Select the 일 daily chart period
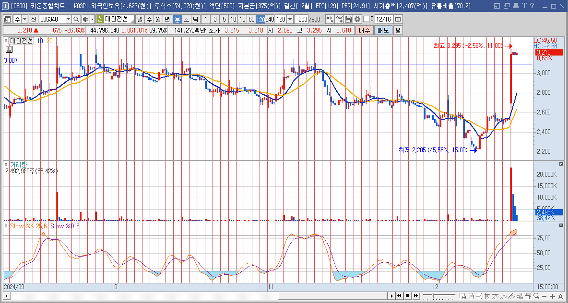 [x=140, y=19]
